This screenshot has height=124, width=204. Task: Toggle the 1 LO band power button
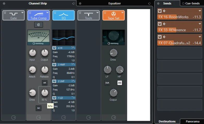coord(54,98)
